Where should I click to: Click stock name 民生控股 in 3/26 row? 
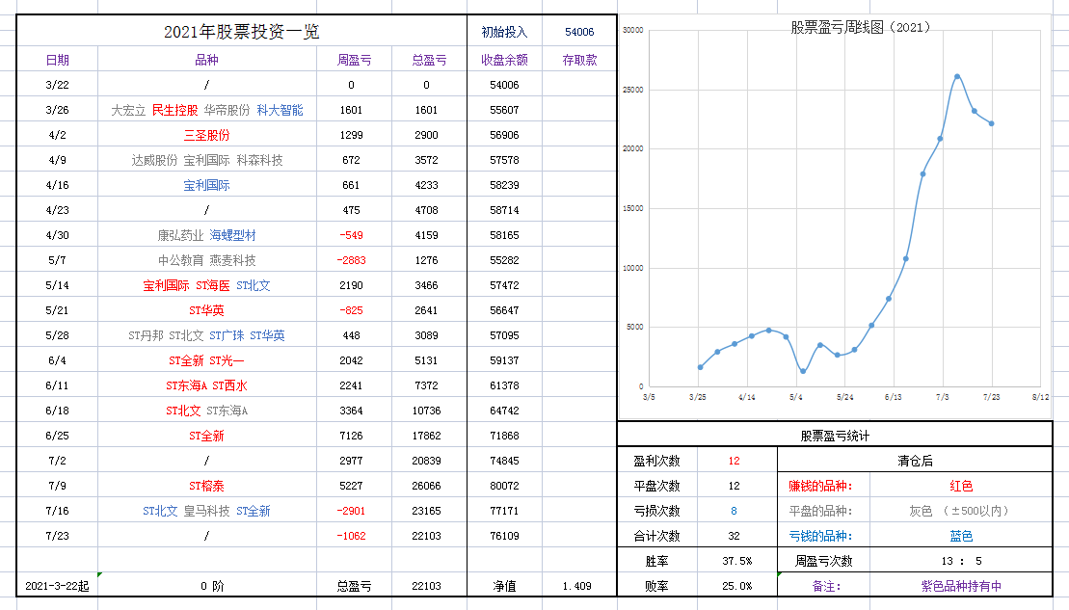coord(174,111)
